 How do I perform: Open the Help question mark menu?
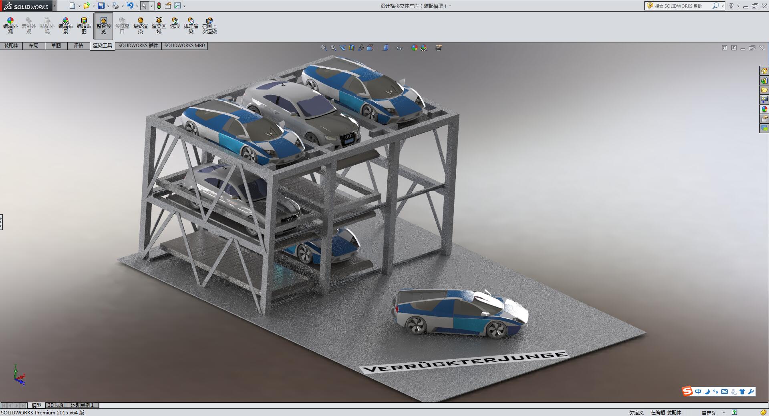(731, 6)
